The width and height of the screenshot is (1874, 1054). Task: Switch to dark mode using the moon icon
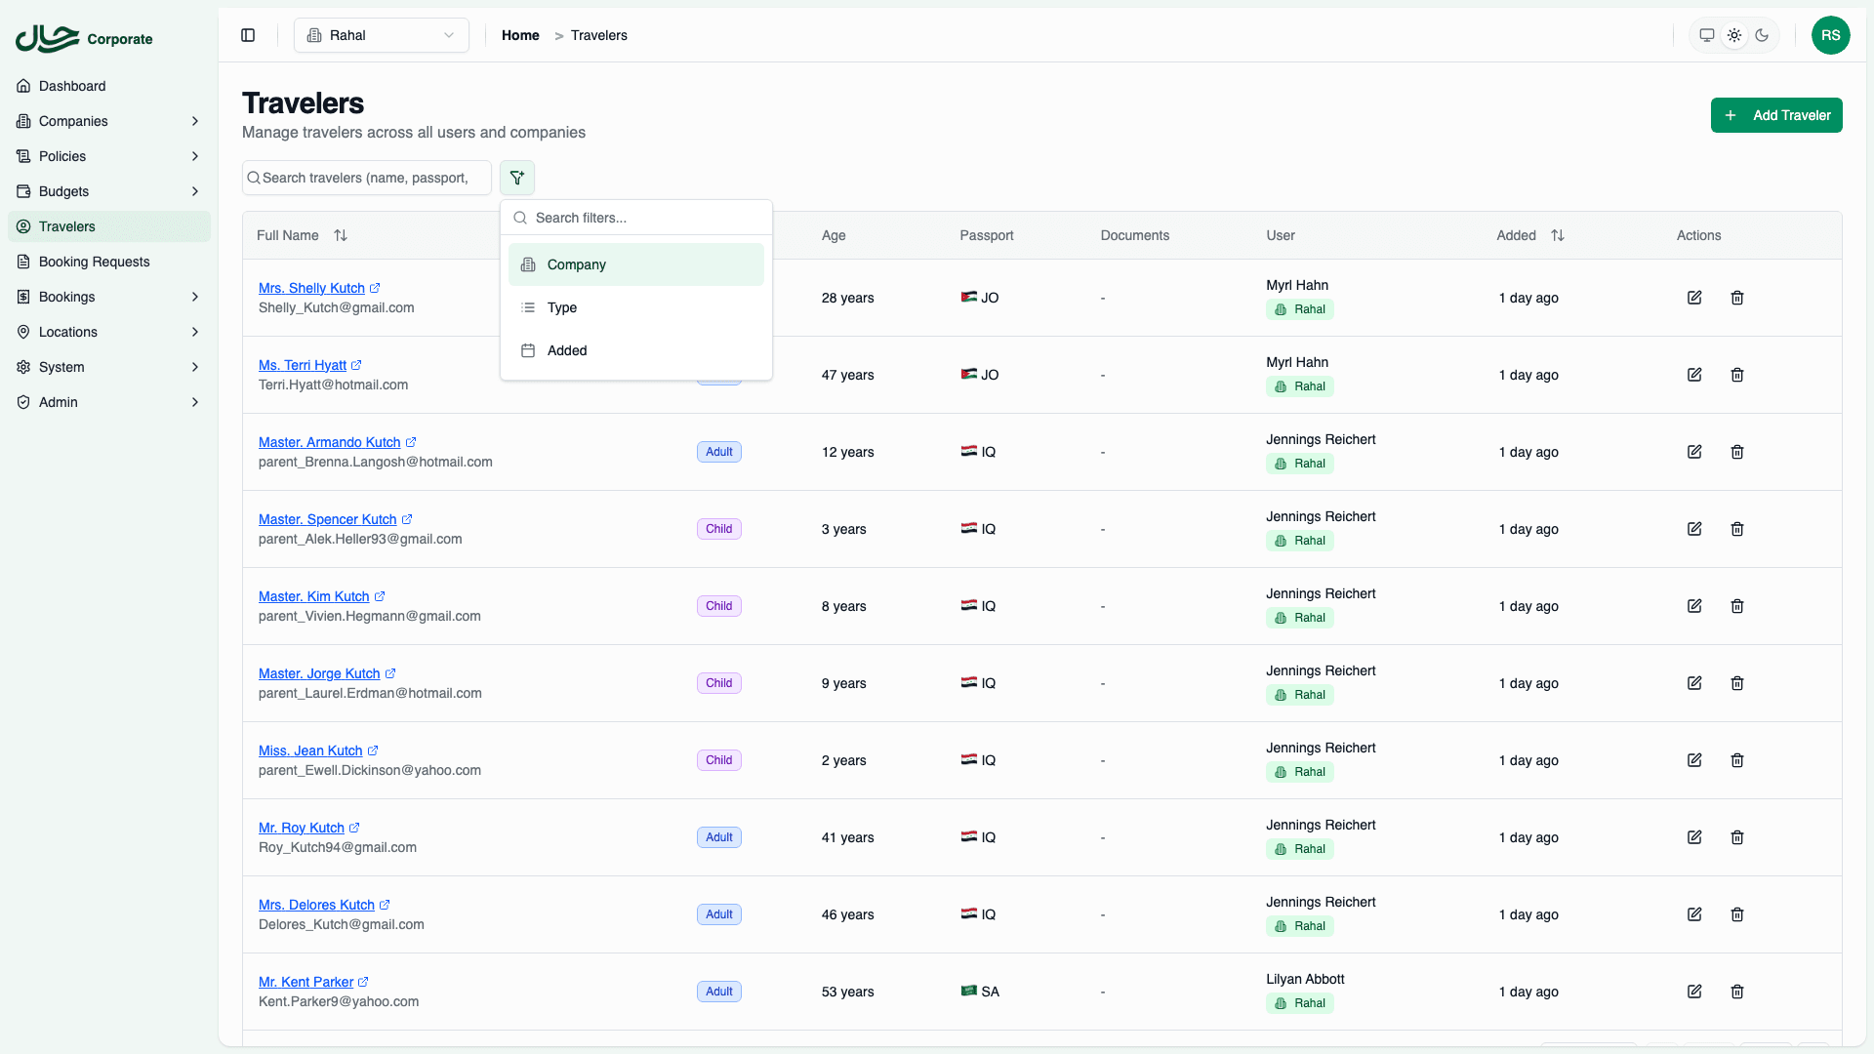(x=1763, y=35)
